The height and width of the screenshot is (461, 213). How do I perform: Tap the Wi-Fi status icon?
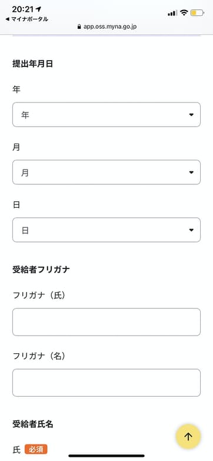pos(184,12)
